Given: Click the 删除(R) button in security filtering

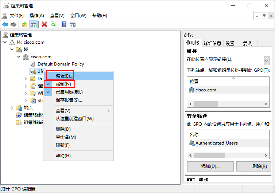Looking at the screenshot, I should click(x=254, y=166).
